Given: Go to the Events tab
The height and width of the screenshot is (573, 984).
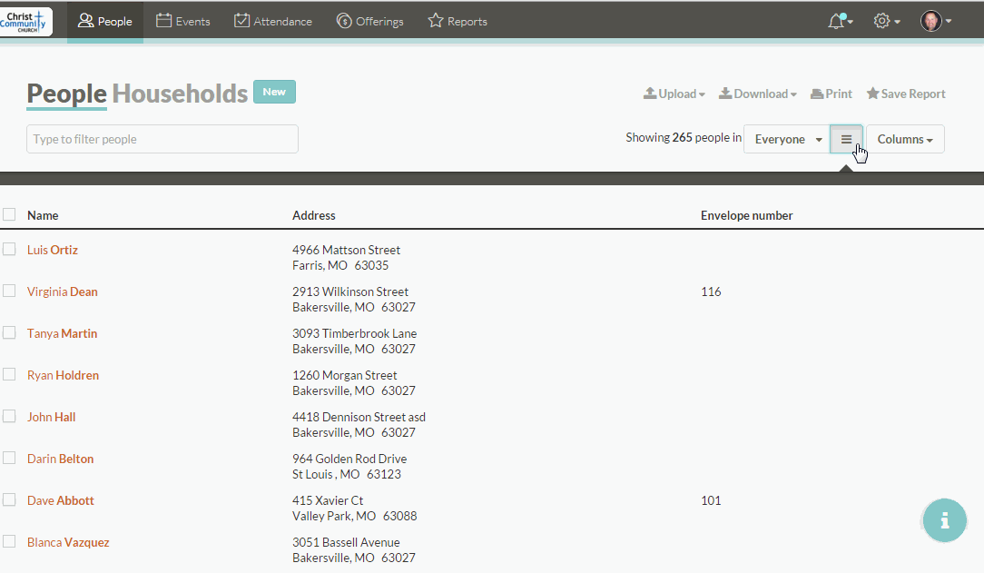Looking at the screenshot, I should pos(182,21).
